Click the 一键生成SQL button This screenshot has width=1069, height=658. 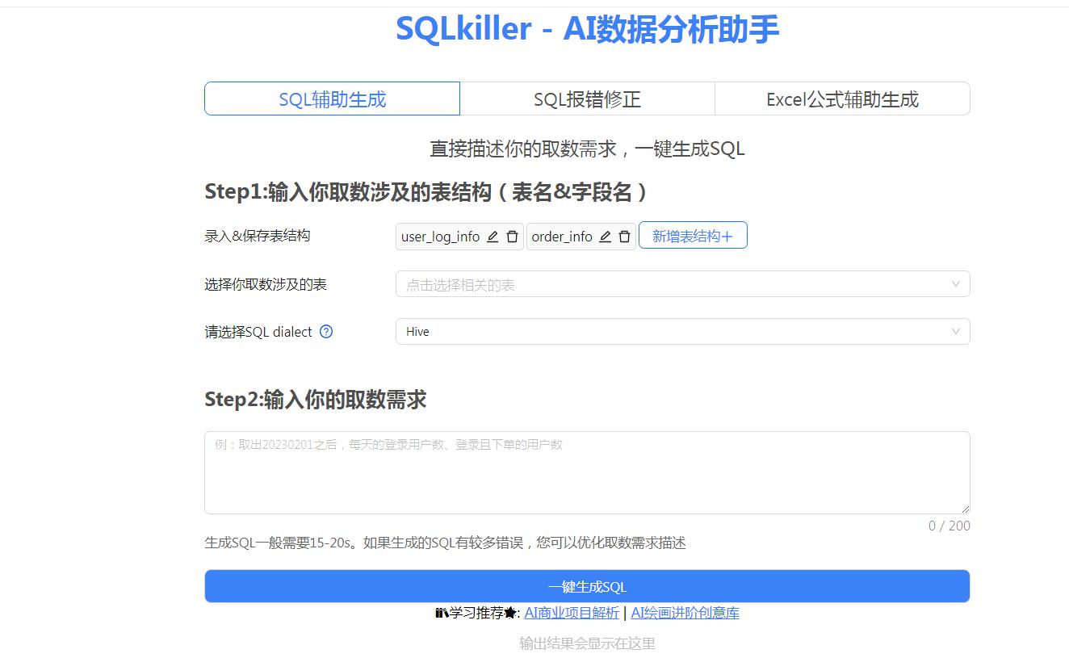(587, 586)
